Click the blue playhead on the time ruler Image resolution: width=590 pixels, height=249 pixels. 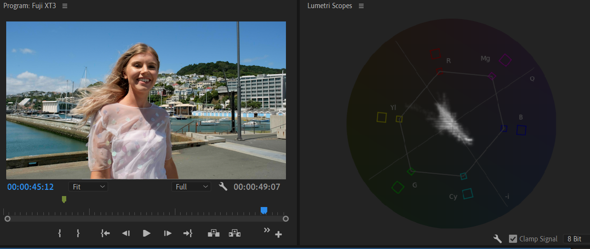point(264,210)
